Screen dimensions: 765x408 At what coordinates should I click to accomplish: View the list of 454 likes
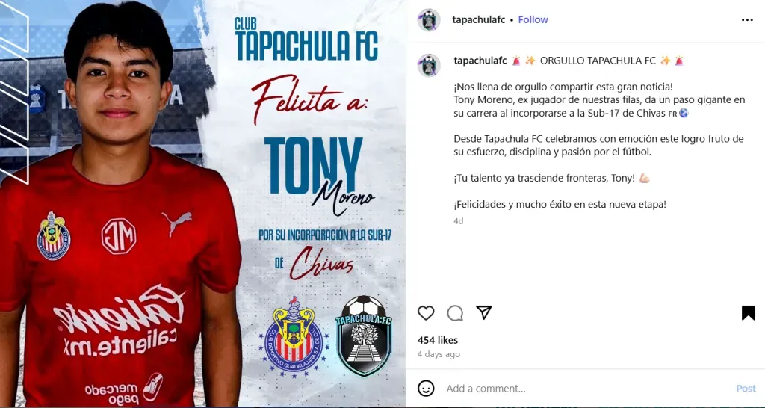(438, 340)
